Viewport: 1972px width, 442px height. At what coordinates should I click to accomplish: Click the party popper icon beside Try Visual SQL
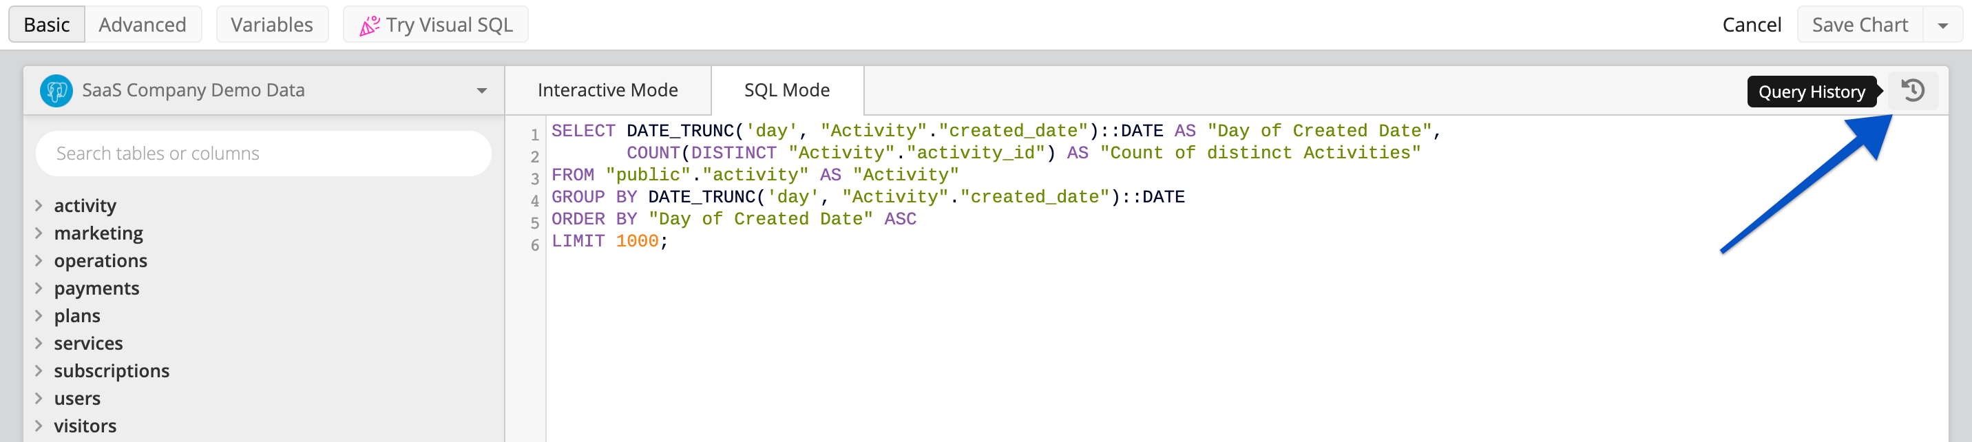(370, 25)
